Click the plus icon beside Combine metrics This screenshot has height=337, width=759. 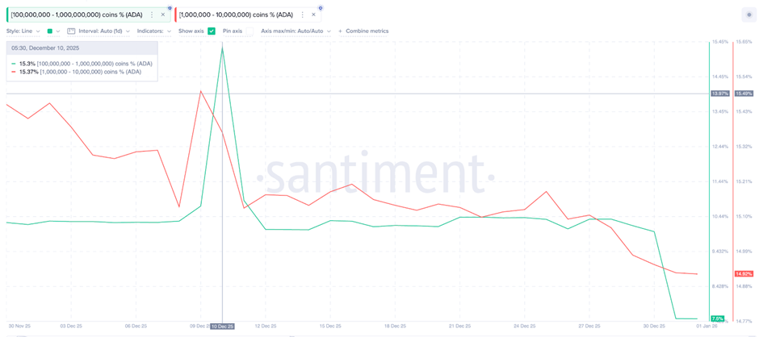340,31
